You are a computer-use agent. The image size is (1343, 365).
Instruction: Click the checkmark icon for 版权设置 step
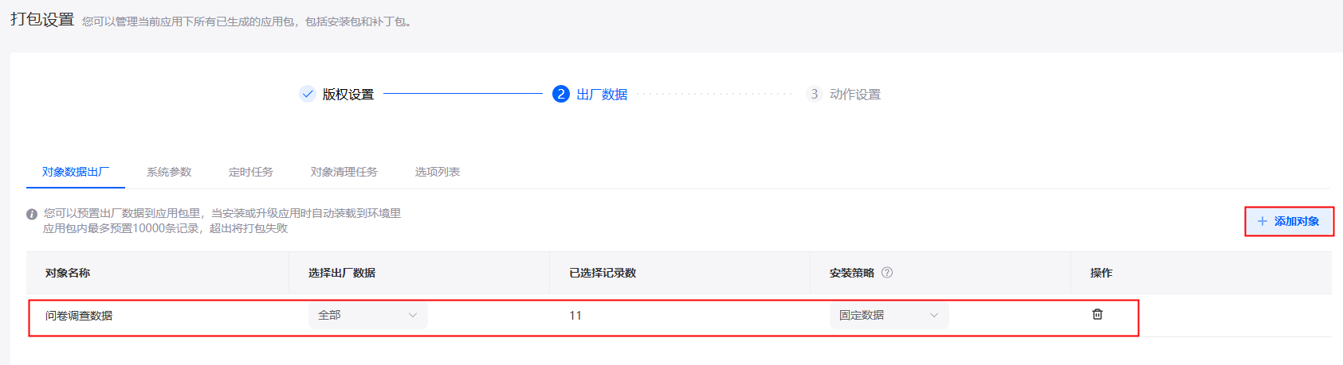tap(308, 94)
